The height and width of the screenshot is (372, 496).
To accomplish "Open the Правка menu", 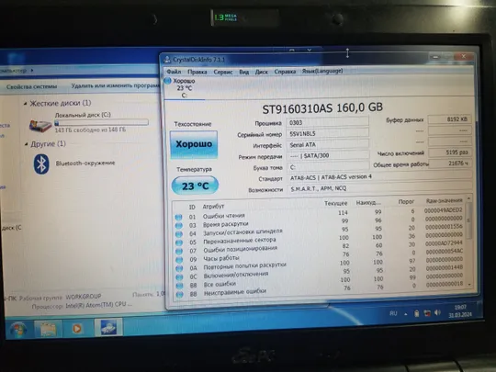I will (x=197, y=72).
